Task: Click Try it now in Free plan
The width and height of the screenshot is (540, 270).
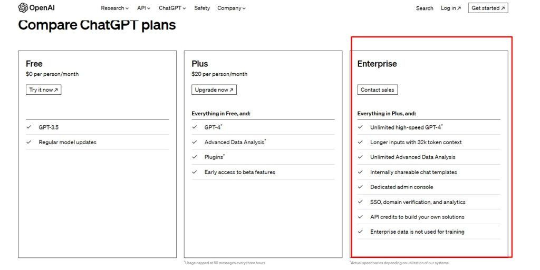Action: [x=43, y=89]
